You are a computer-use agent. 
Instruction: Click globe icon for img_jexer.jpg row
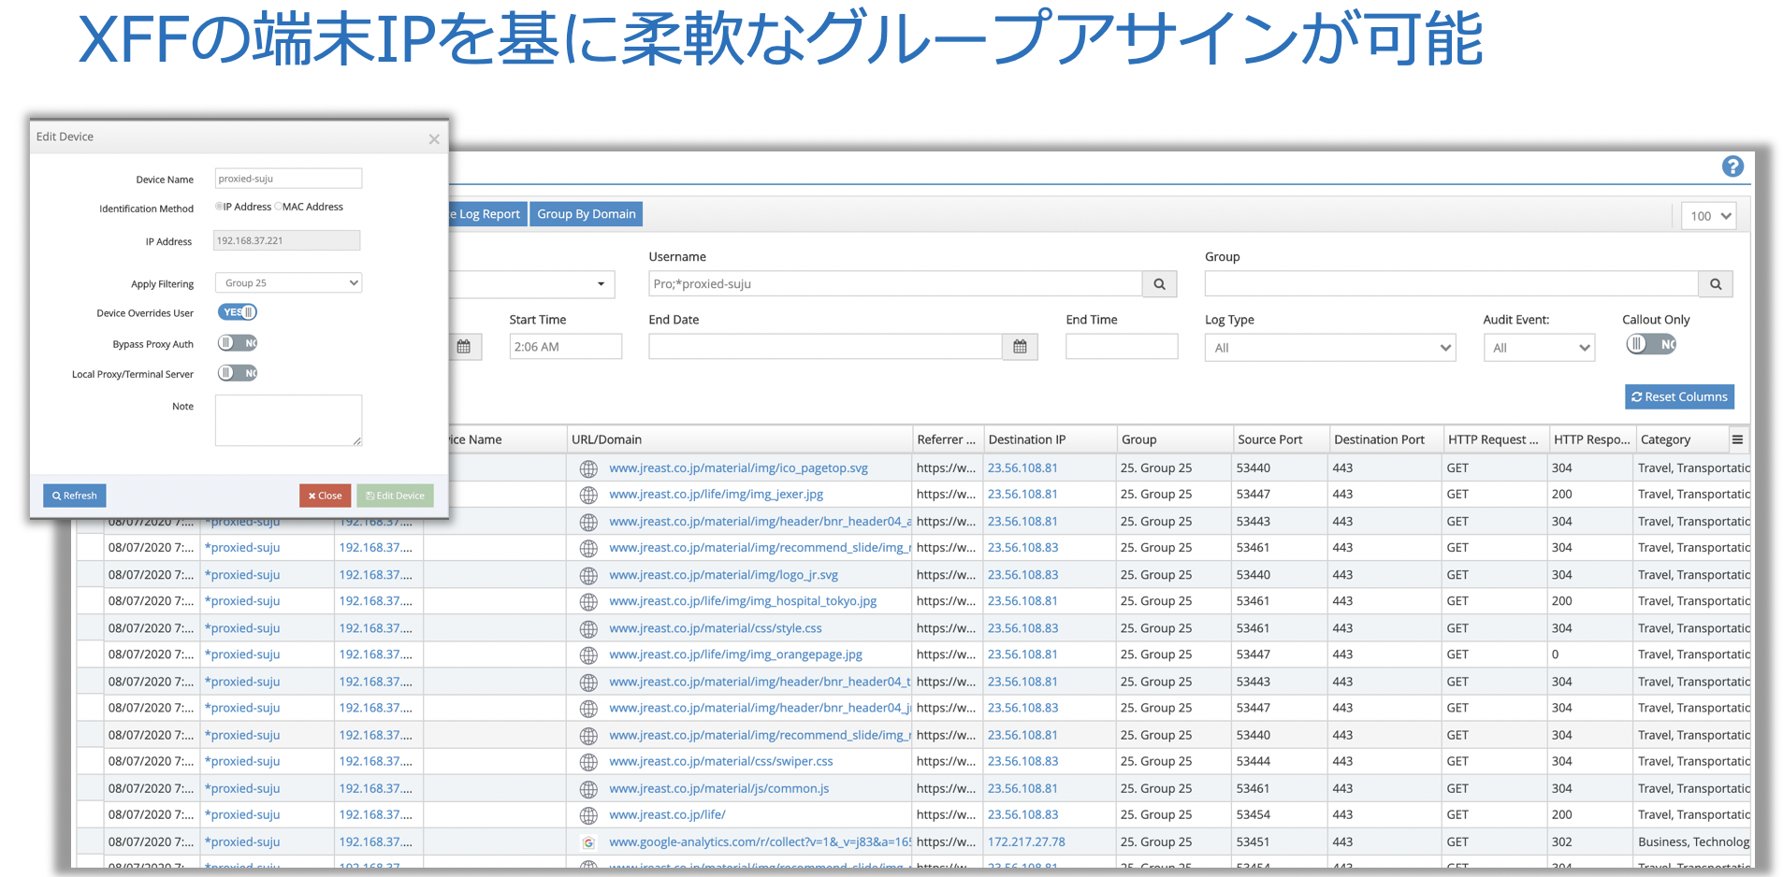point(588,495)
